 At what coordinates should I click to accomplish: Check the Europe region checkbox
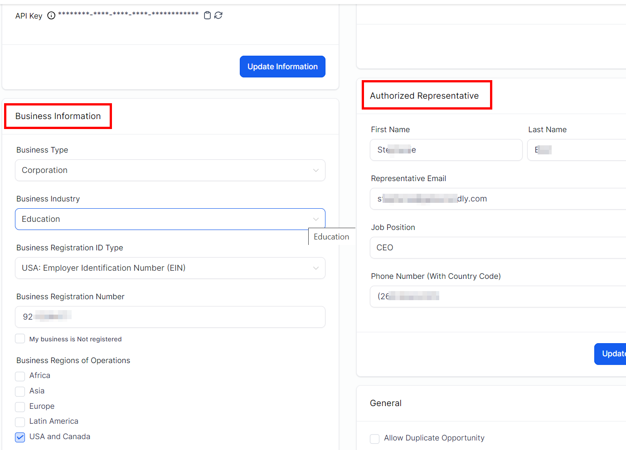(x=20, y=407)
